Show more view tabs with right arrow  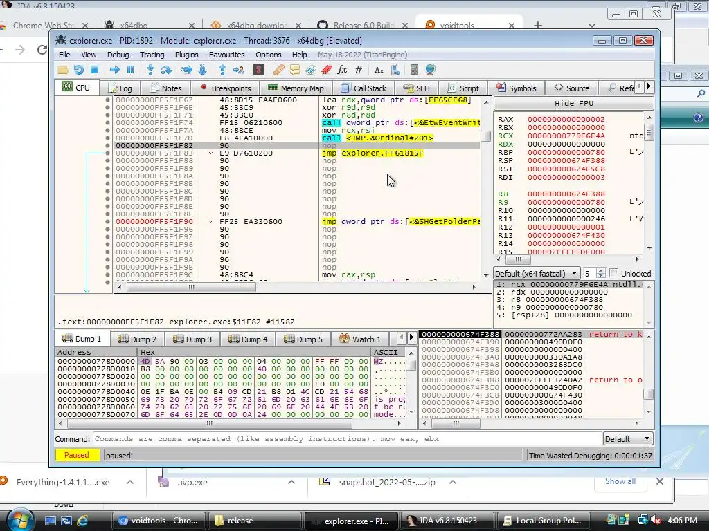pyautogui.click(x=649, y=86)
